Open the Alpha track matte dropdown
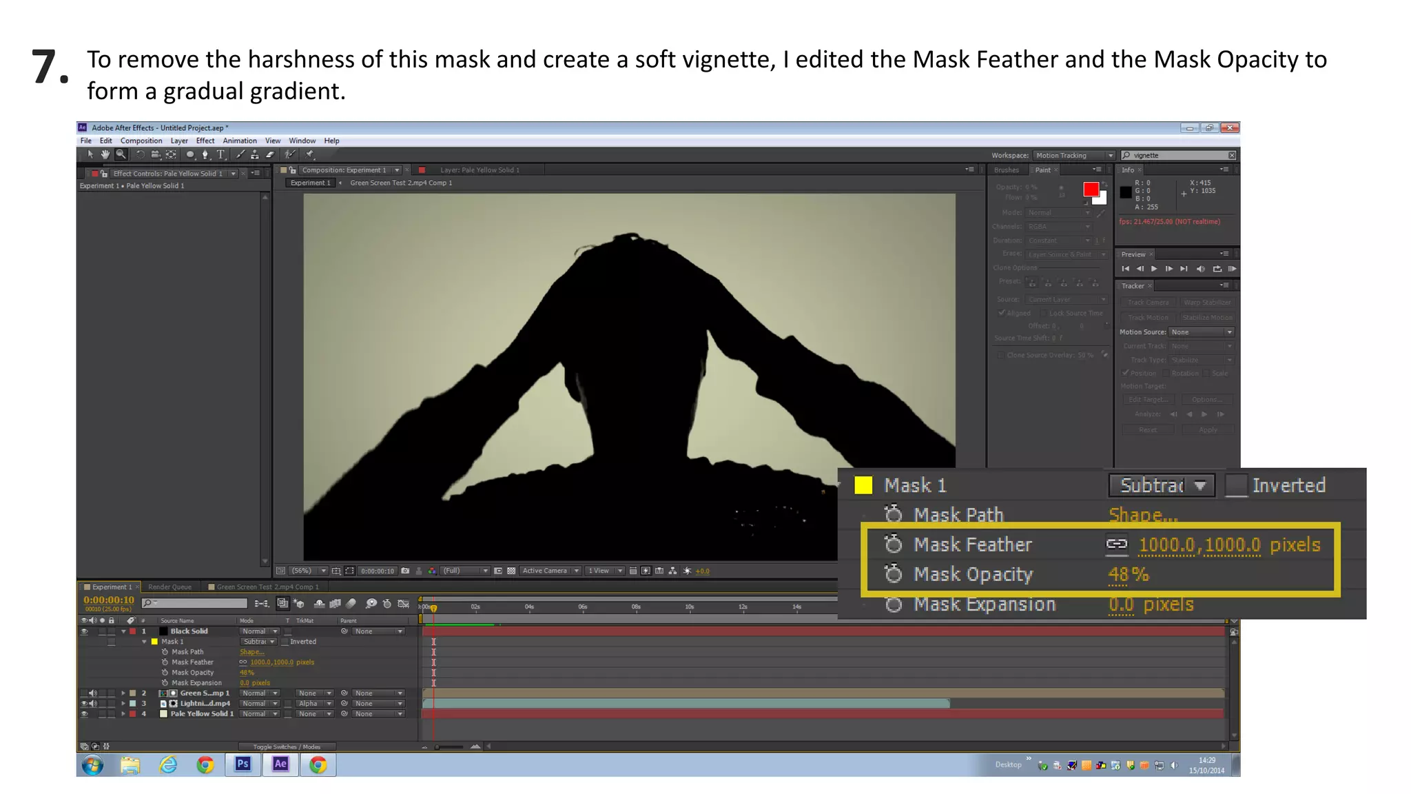This screenshot has height=794, width=1411. (x=315, y=704)
